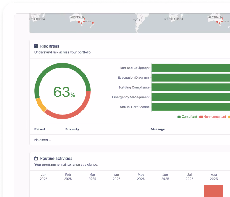230x197 pixels.
Task: Click the Risk areas list icon
Action: point(36,46)
